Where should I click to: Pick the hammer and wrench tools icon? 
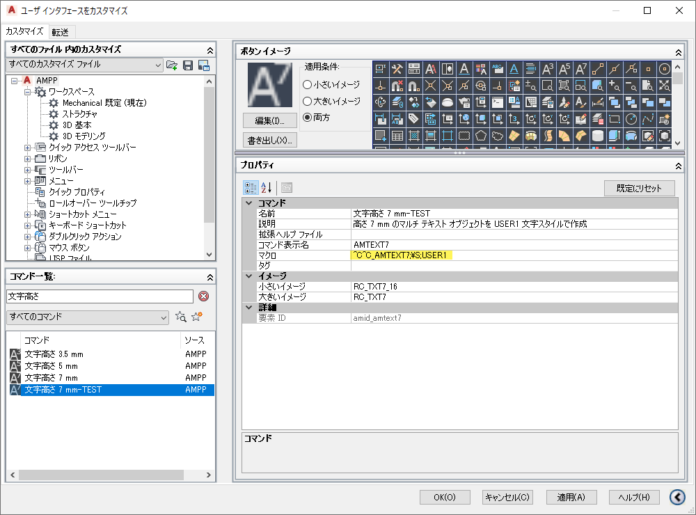click(x=397, y=69)
